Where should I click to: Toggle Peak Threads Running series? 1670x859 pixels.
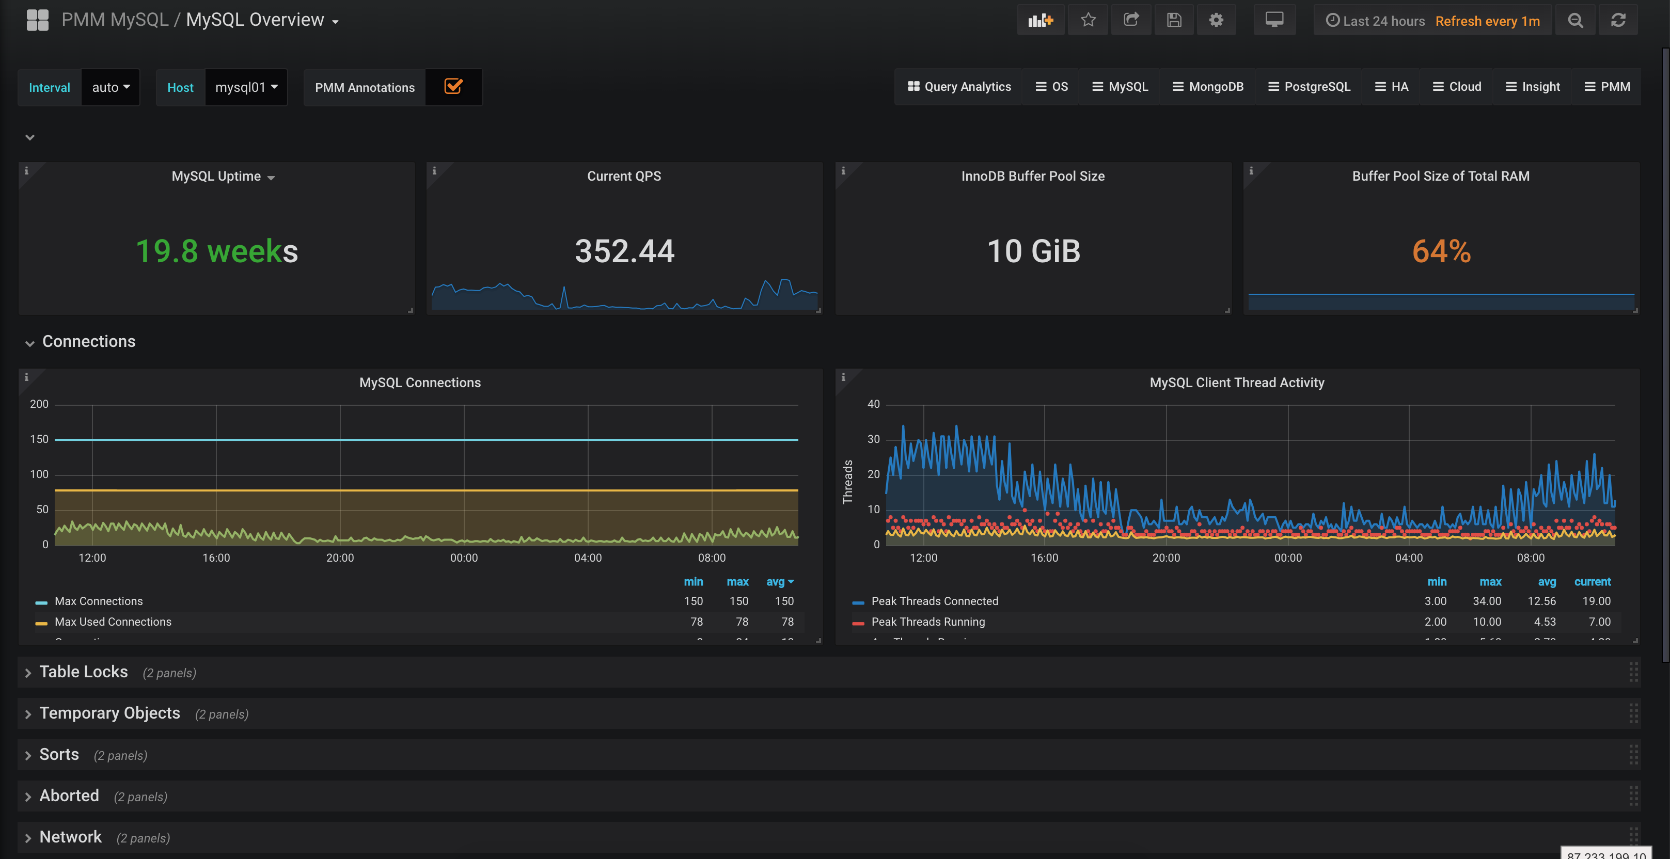coord(928,622)
